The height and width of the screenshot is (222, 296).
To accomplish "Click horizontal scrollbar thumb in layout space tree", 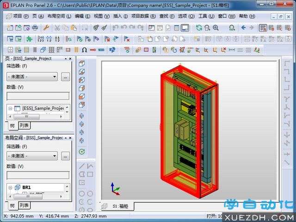I will click(28, 197).
